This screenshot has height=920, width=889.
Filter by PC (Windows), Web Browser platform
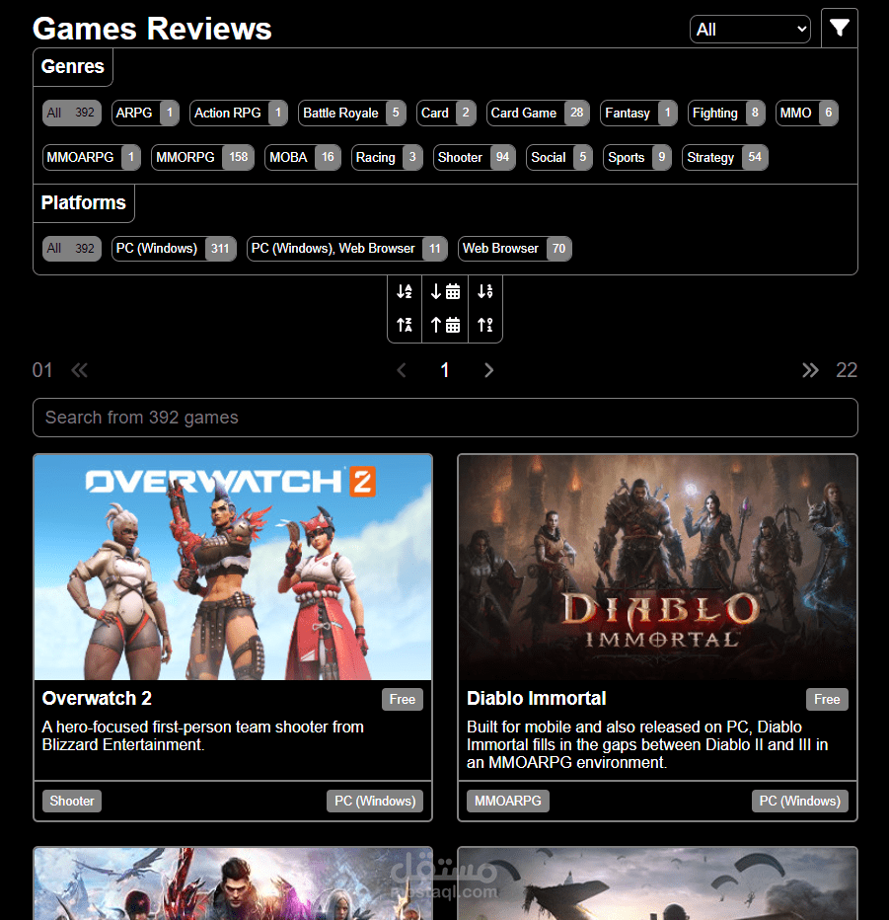point(346,248)
